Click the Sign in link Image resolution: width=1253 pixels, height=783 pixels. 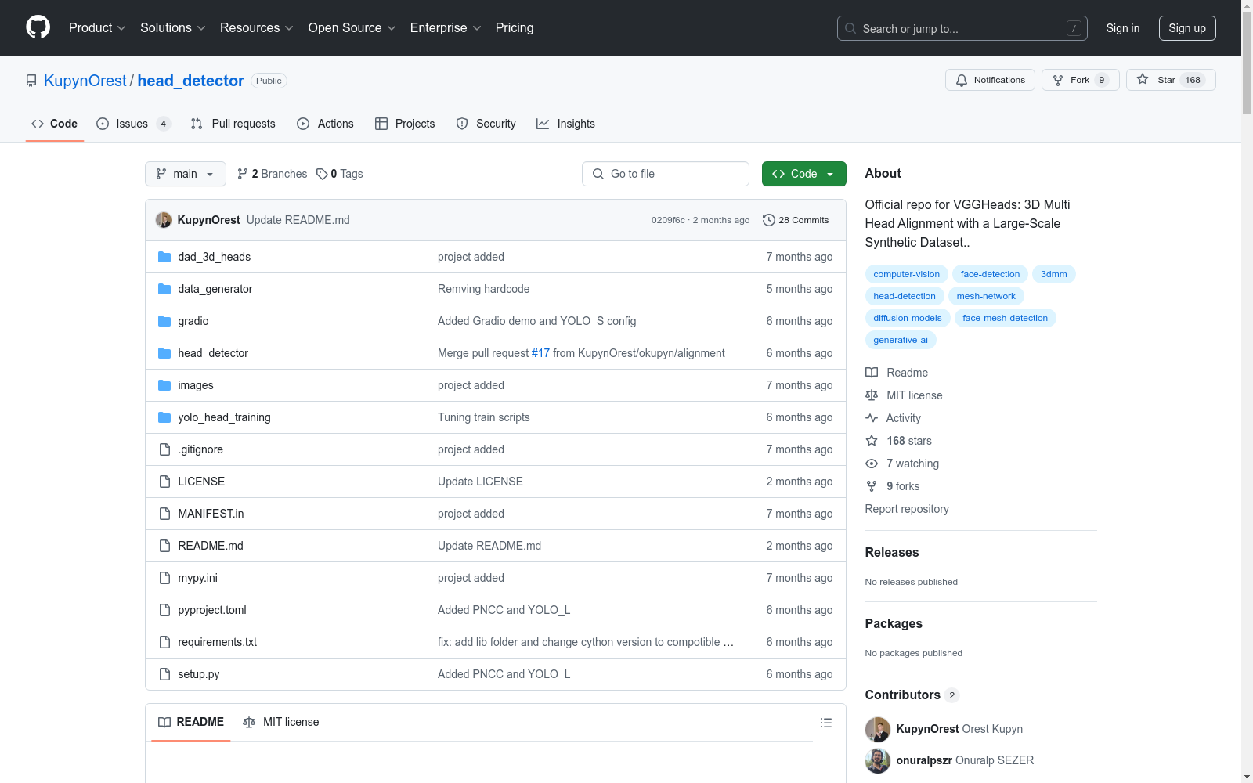click(1123, 28)
